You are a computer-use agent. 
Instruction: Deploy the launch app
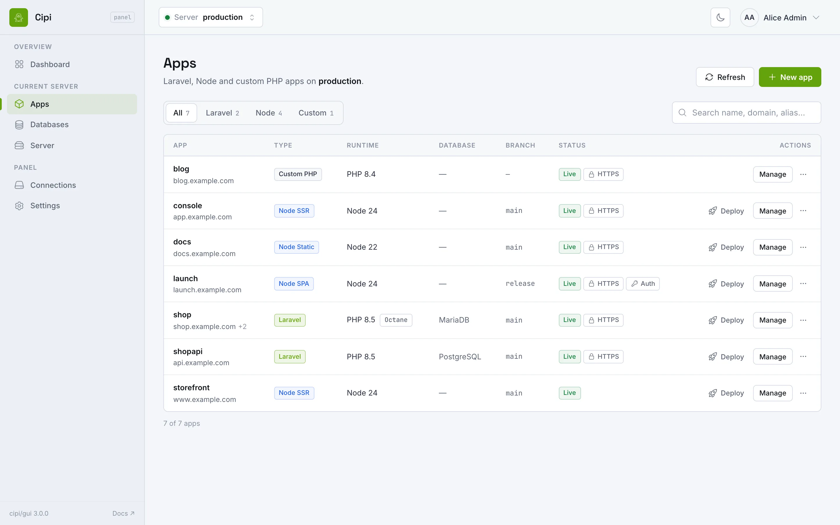pos(726,284)
